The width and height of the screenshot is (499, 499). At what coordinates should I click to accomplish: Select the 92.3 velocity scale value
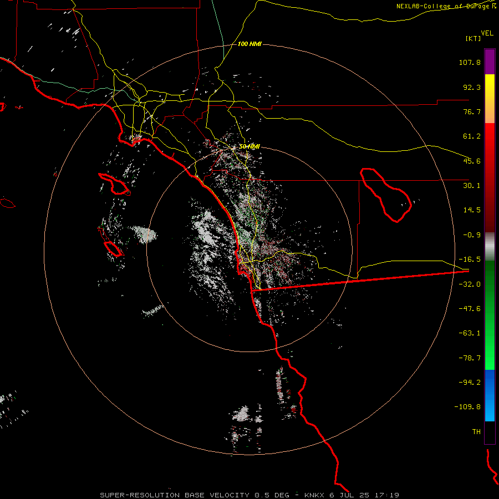(x=472, y=87)
